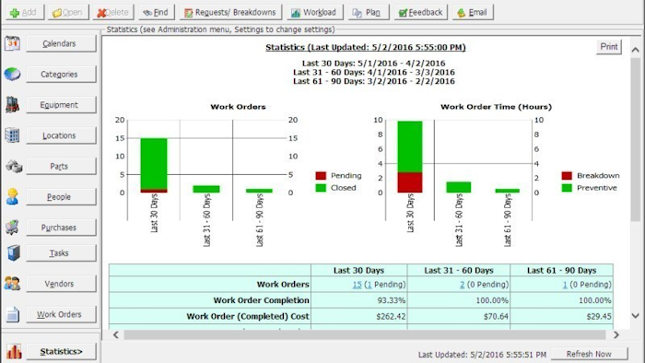This screenshot has width=645, height=363.
Task: Click the Statistics bar chart icon
Action: (x=14, y=352)
